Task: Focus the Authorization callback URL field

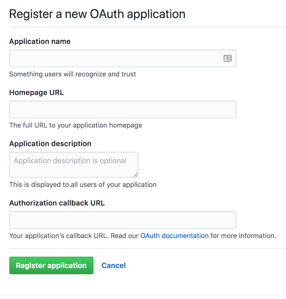Action: [x=123, y=220]
